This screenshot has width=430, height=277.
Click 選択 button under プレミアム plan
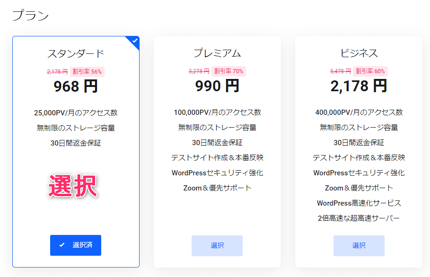pos(217,245)
